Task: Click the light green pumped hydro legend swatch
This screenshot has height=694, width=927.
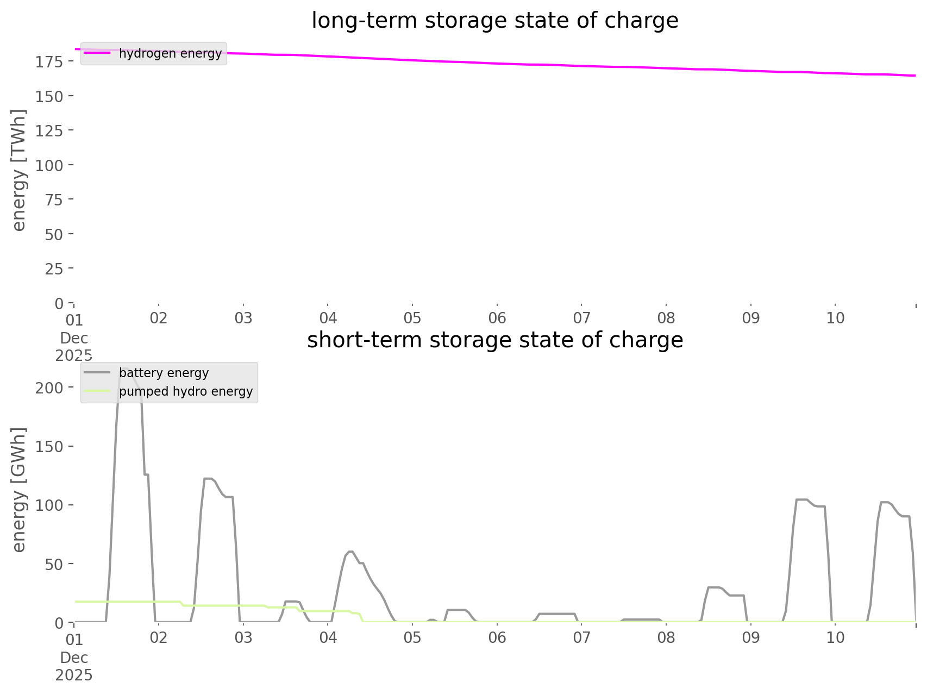Action: coord(98,391)
